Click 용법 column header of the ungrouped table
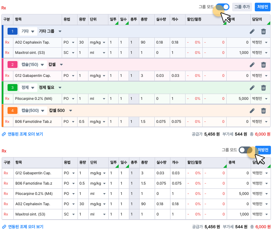 coord(70,162)
